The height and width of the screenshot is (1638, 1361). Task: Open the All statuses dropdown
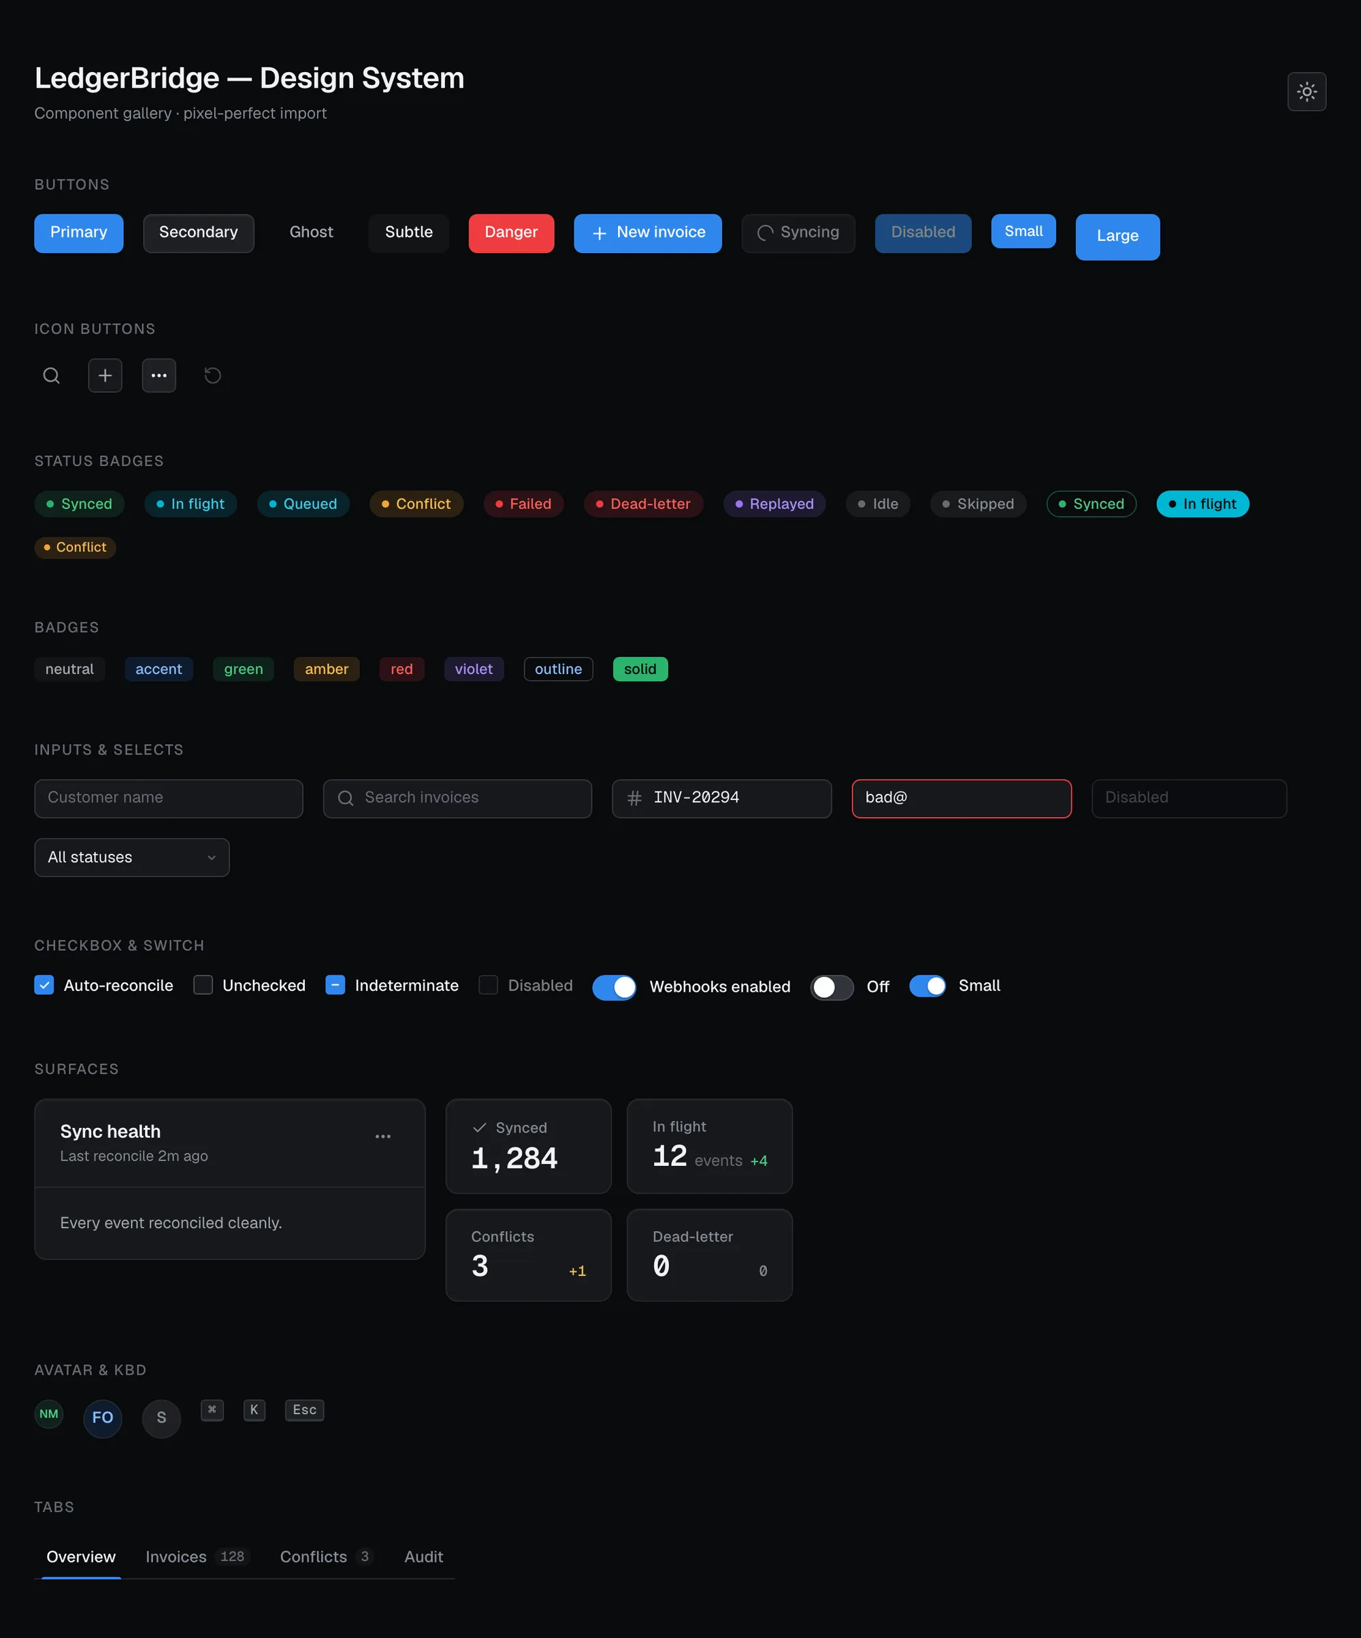pyautogui.click(x=132, y=857)
